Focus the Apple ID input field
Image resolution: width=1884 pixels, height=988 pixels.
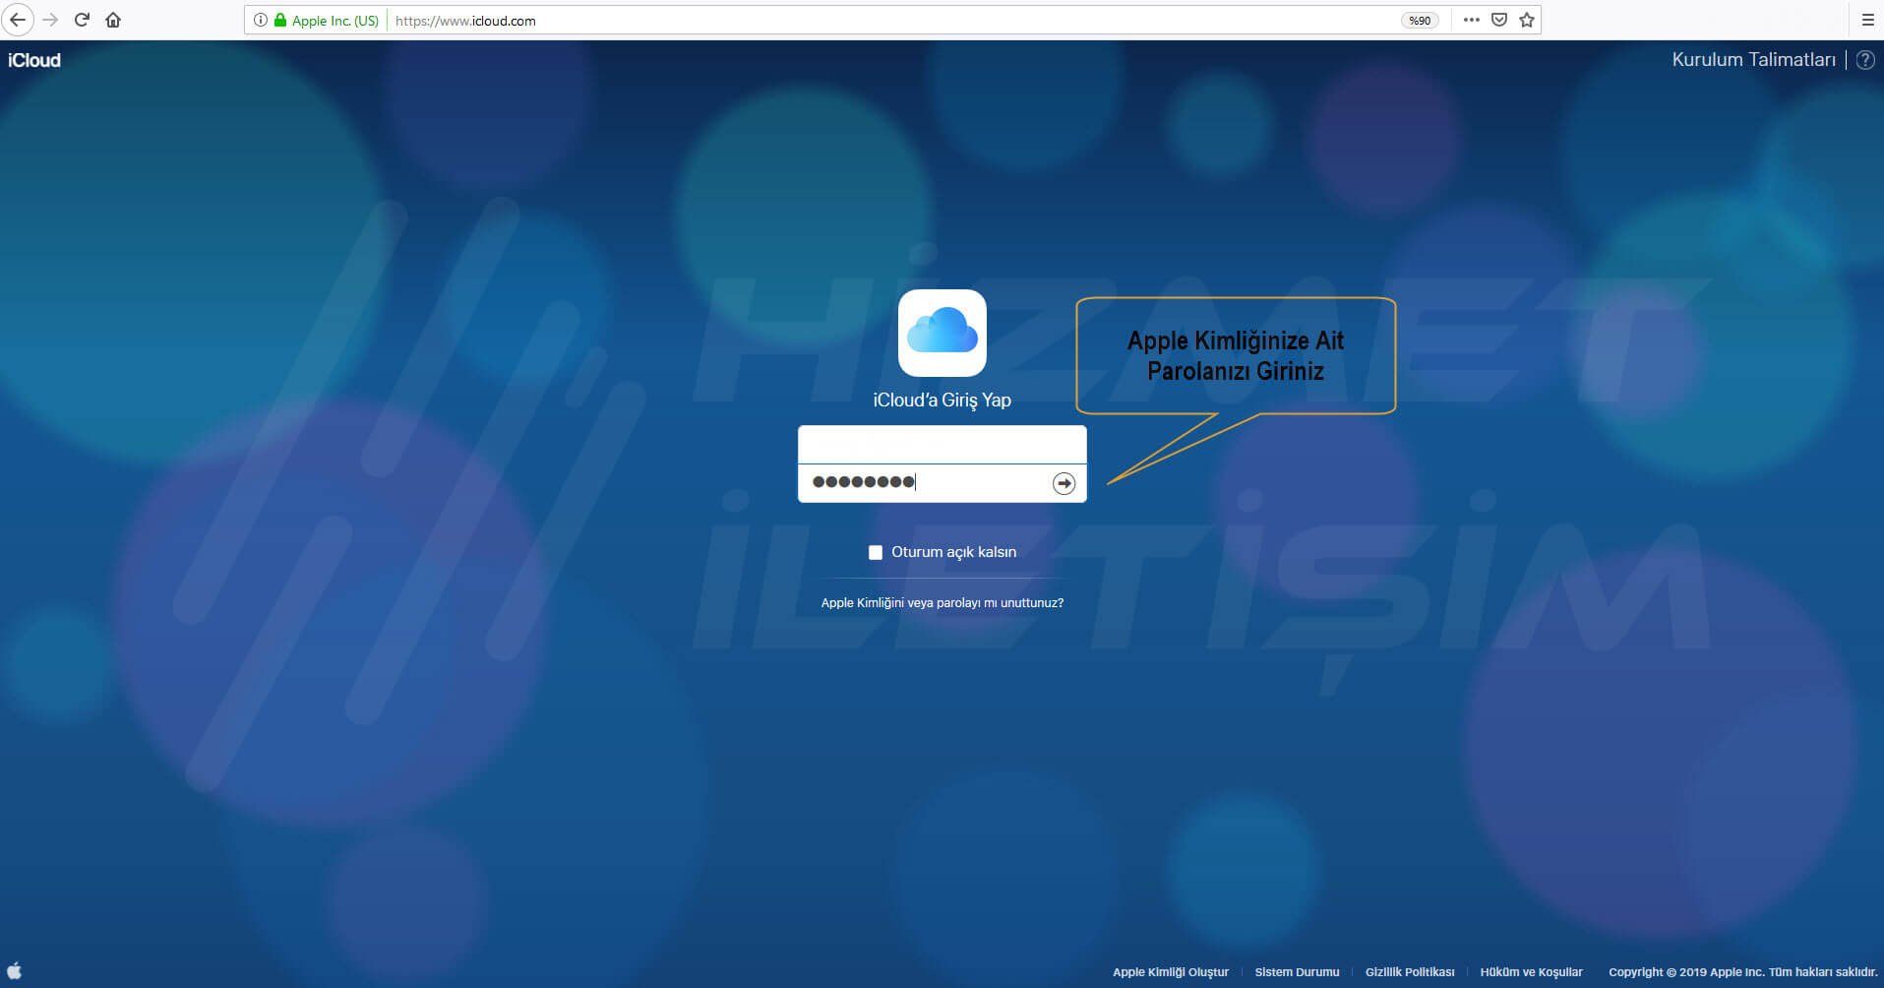pos(942,445)
